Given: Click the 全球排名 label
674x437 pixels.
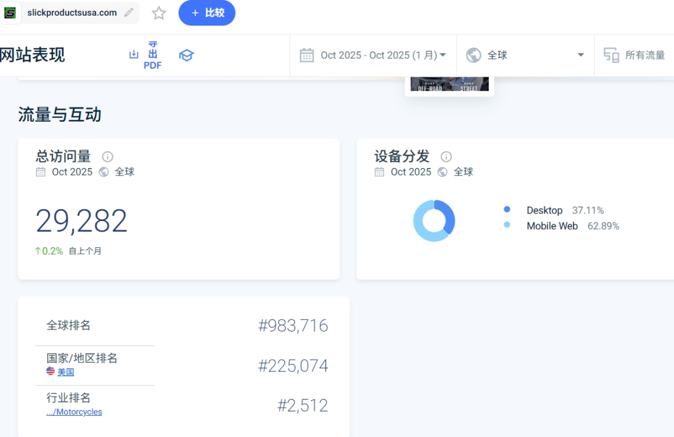Looking at the screenshot, I should click(69, 325).
